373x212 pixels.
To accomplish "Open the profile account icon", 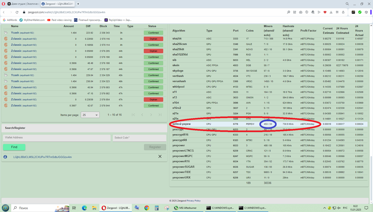I will click(343, 12).
